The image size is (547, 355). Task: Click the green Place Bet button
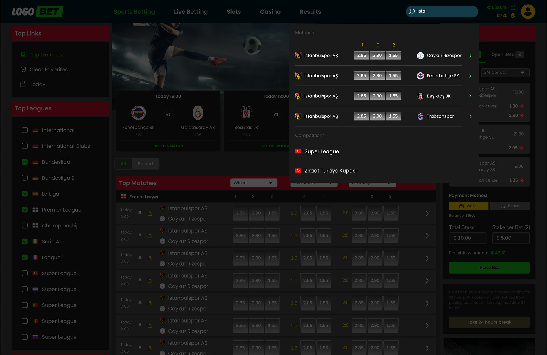pos(489,268)
